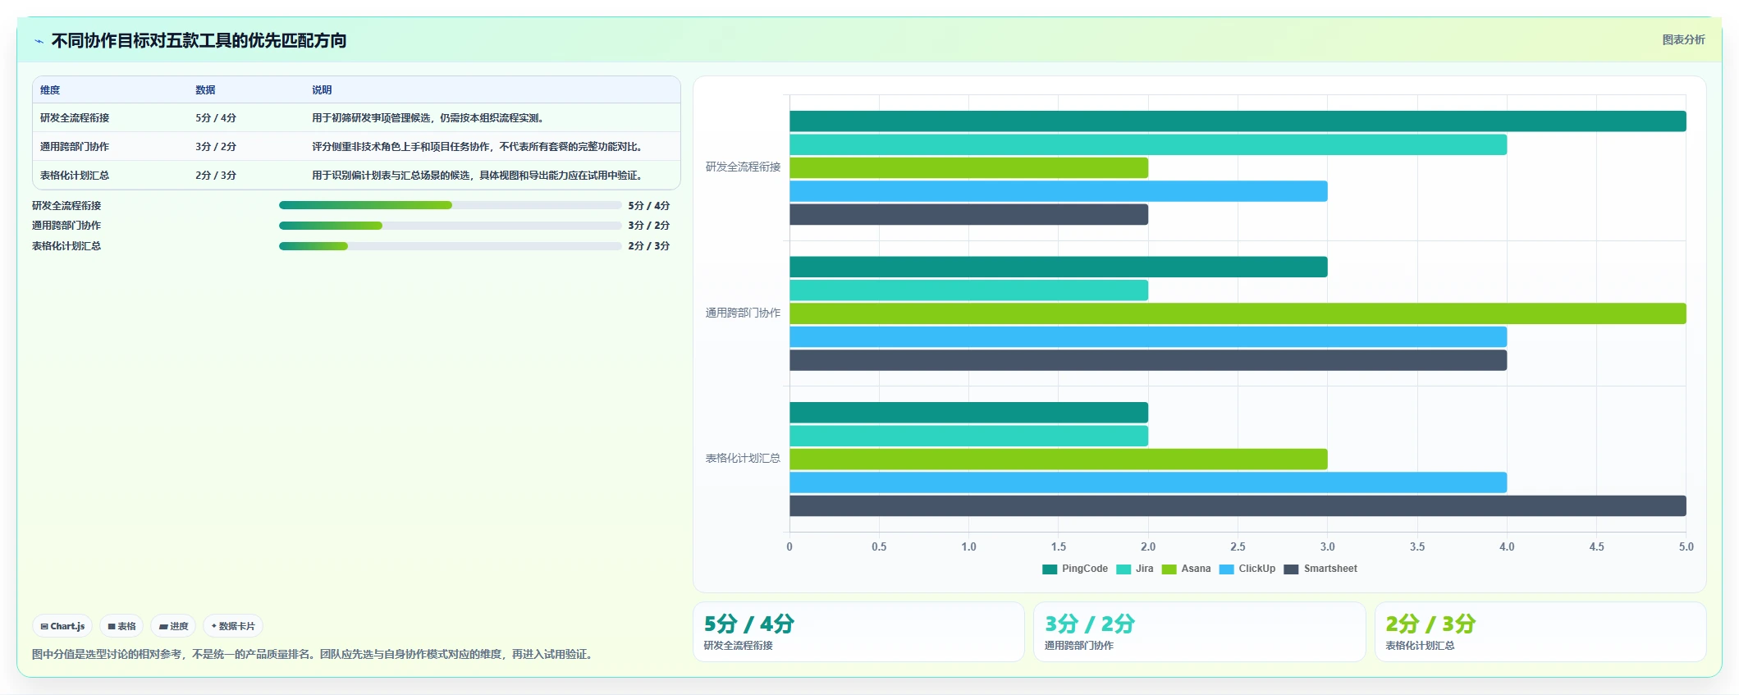Click Smartsheet bar in 研发全流程衔接 group
The image size is (1739, 695).
968,215
